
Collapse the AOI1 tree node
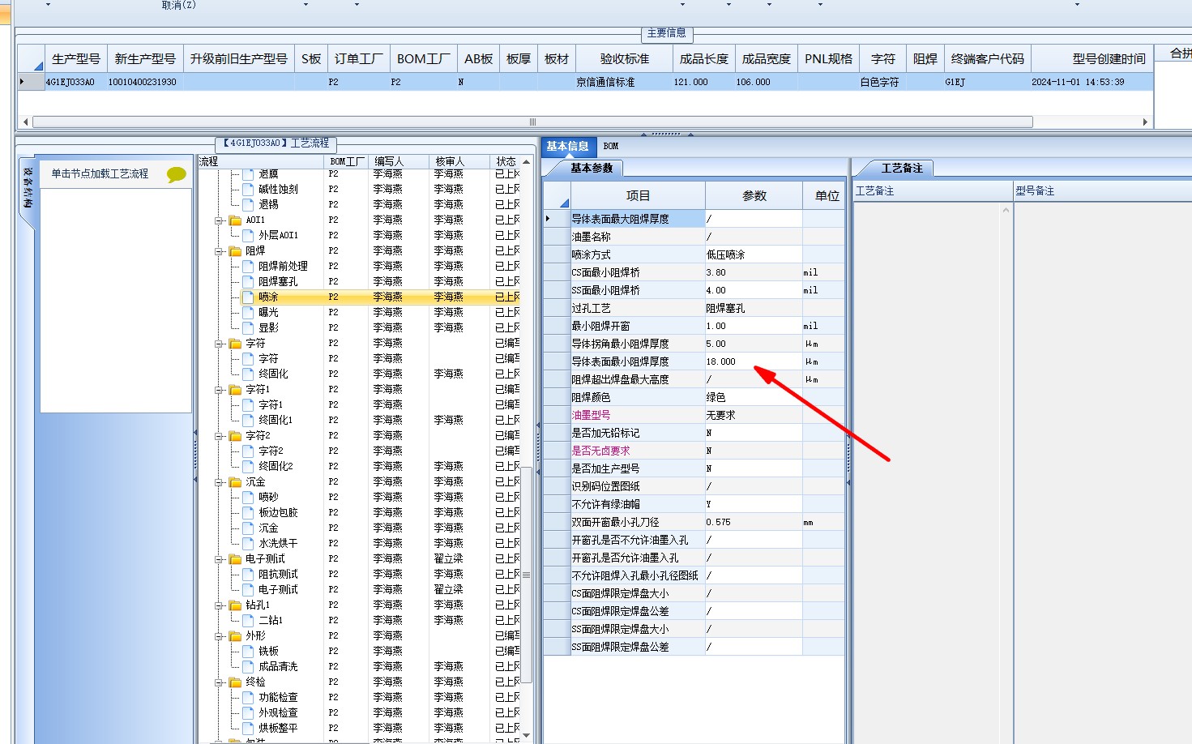pos(219,220)
